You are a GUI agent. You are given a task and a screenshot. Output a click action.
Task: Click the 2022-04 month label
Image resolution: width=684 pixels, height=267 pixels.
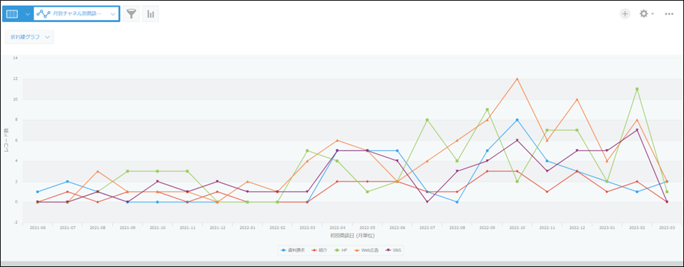337,228
